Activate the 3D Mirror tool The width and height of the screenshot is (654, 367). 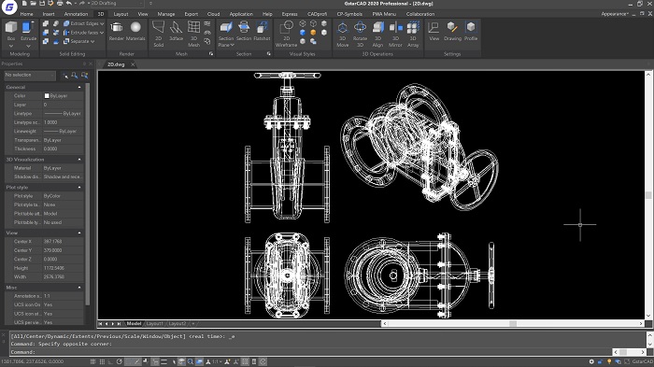(395, 34)
